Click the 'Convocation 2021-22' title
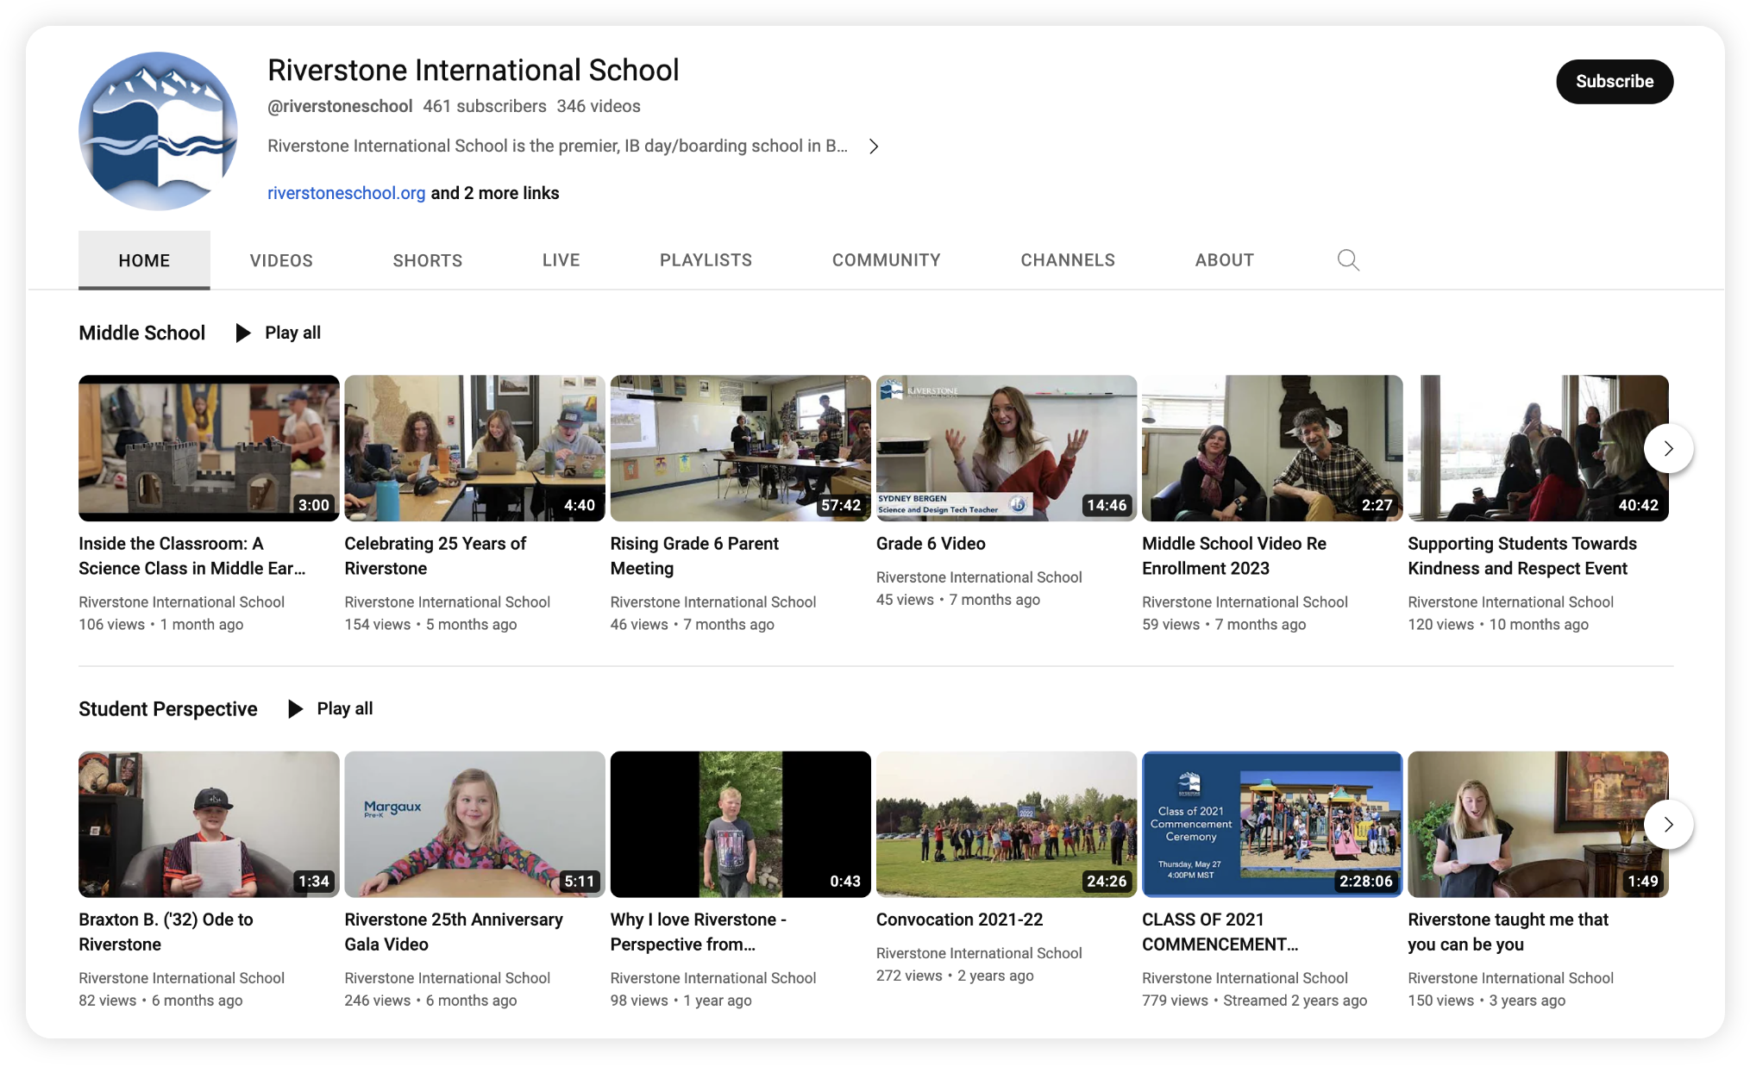 tap(960, 920)
